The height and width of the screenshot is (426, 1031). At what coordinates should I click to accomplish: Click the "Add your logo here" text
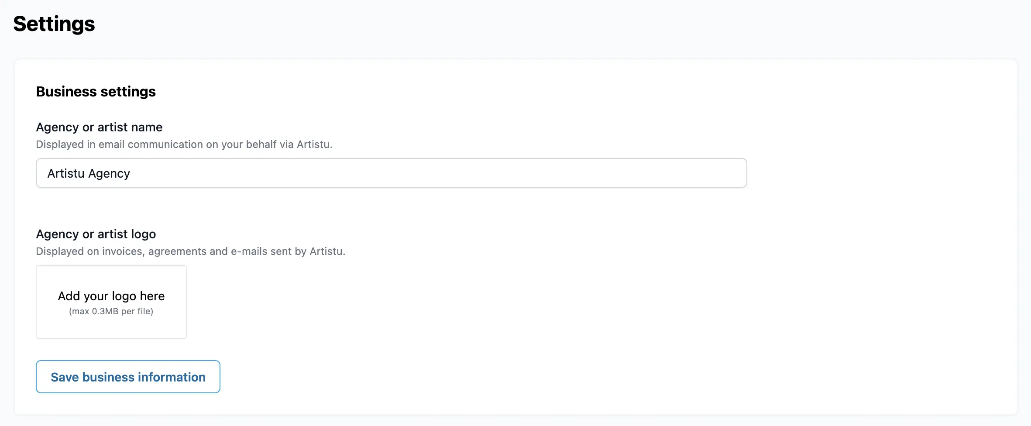pos(111,296)
